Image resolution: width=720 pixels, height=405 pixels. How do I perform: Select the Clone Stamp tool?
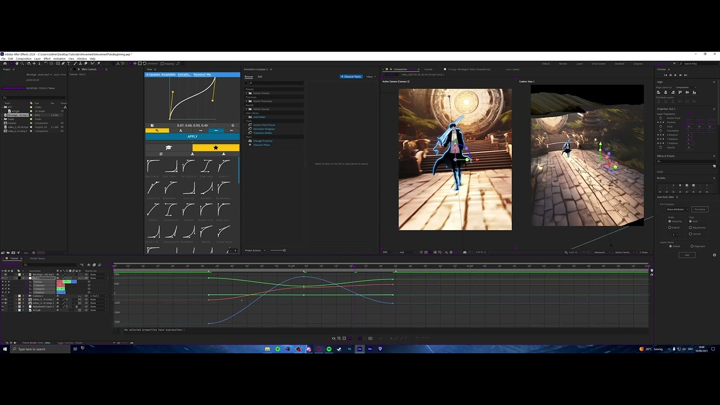[80, 64]
